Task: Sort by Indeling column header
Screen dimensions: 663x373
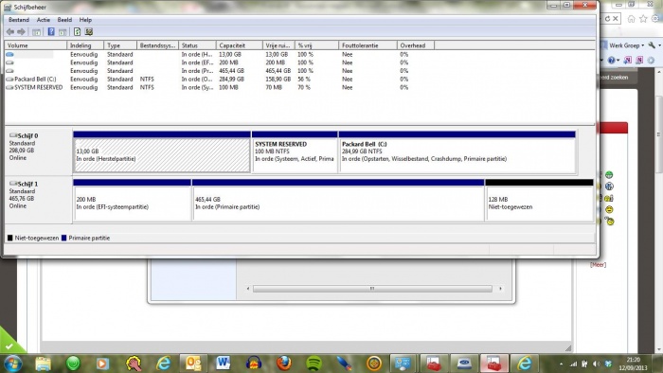Action: pyautogui.click(x=85, y=45)
